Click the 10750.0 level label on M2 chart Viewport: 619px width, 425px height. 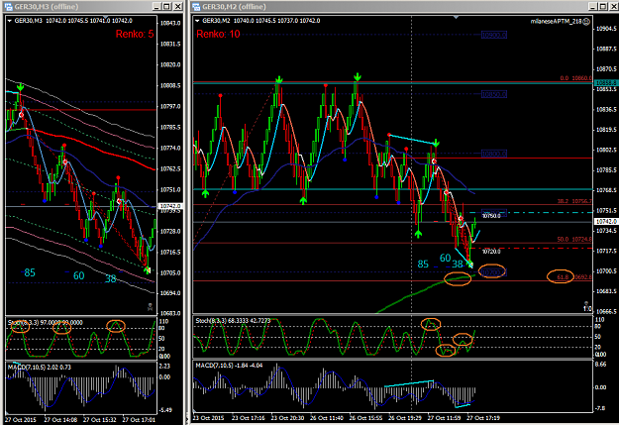point(491,216)
